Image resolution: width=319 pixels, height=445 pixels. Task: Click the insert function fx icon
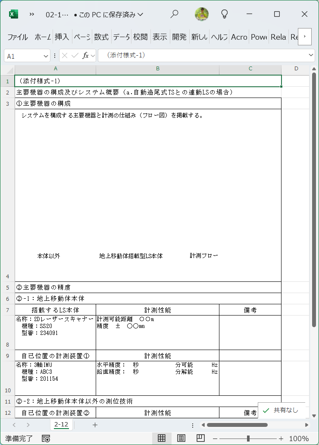[x=85, y=56]
